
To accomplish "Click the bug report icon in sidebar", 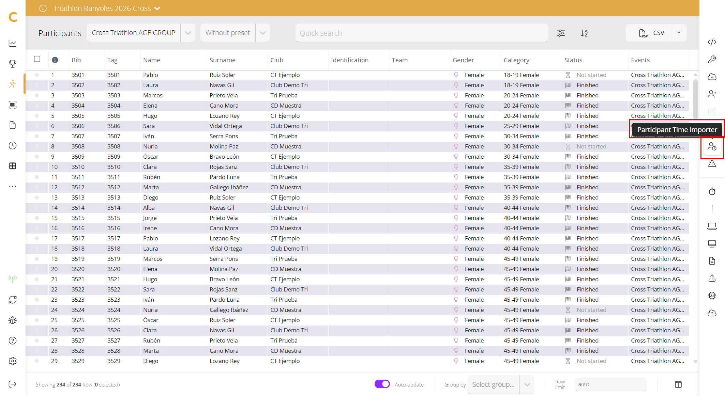I will pos(13,320).
